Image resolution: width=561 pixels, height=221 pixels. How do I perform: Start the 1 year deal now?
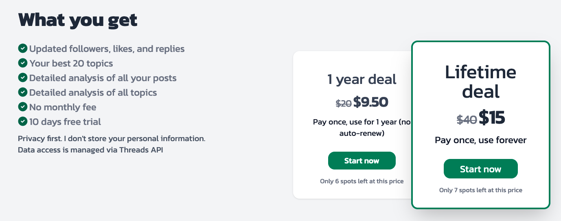362,161
